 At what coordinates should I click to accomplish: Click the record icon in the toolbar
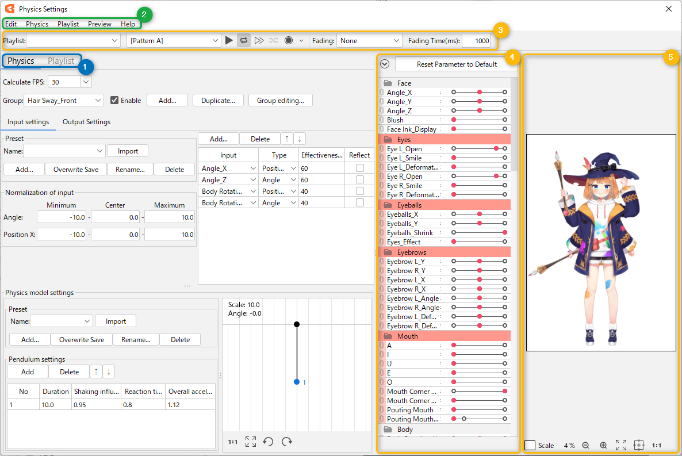pos(289,41)
